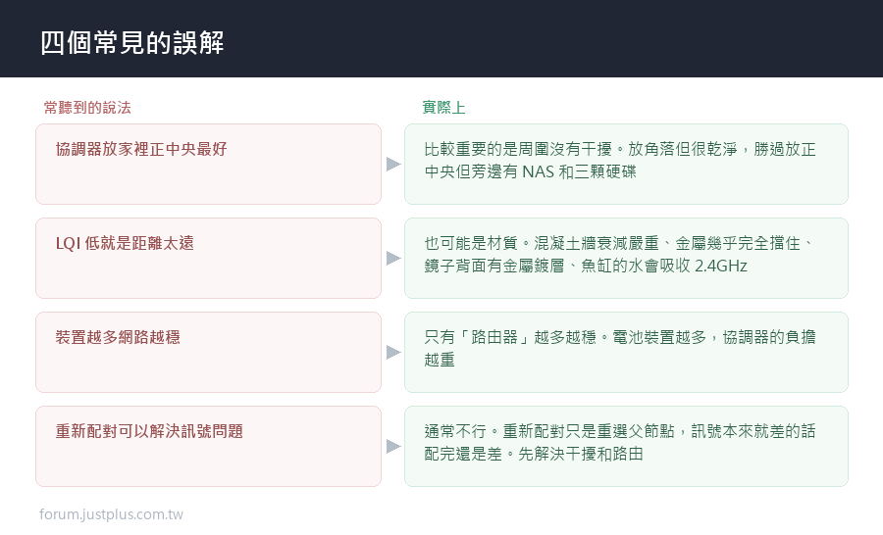Click the dark header bar behind the title
The image size is (883, 535).
441,38
